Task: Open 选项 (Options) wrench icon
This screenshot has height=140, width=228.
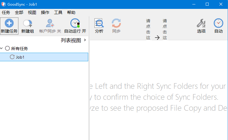Action: pos(201,23)
